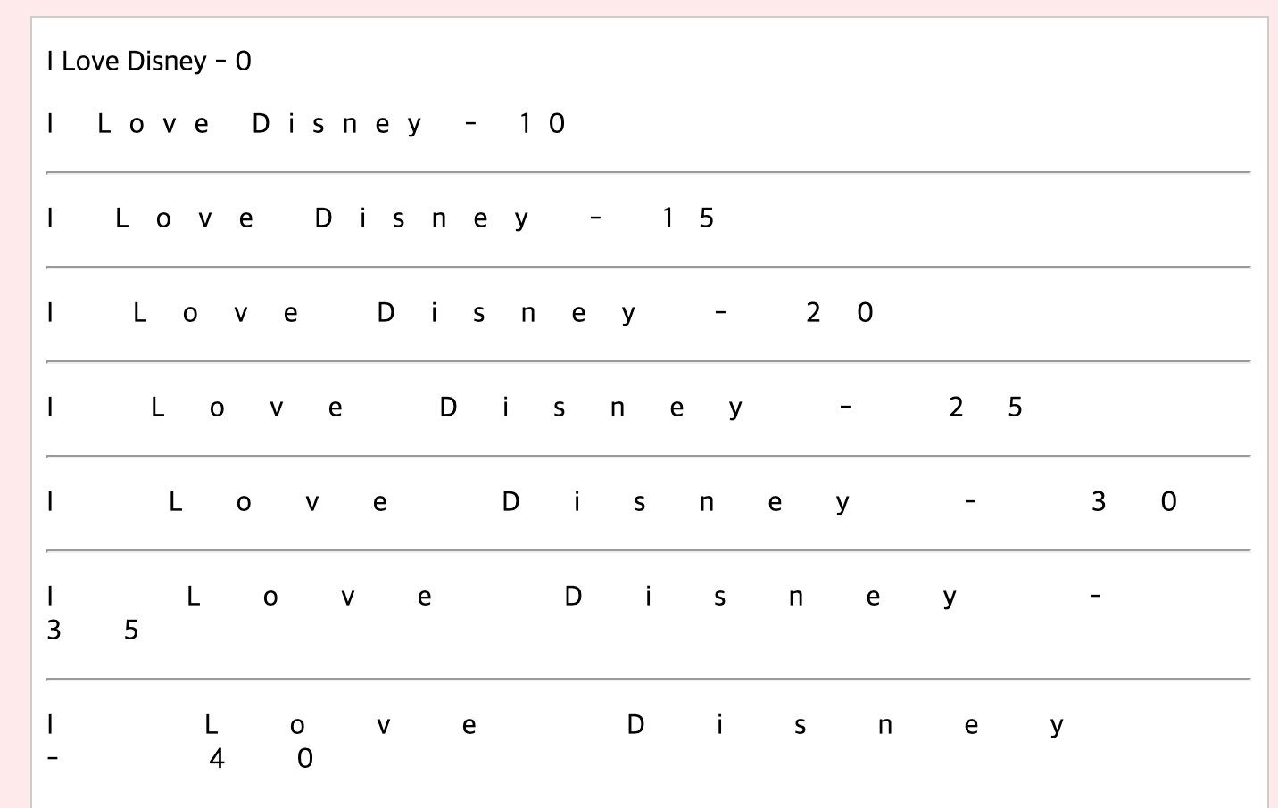Click the letter 'I' starting the 25 line
The height and width of the screenshot is (808, 1278).
click(51, 408)
